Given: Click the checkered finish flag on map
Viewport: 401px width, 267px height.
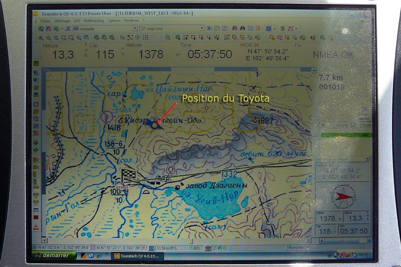Looking at the screenshot, I should (128, 176).
